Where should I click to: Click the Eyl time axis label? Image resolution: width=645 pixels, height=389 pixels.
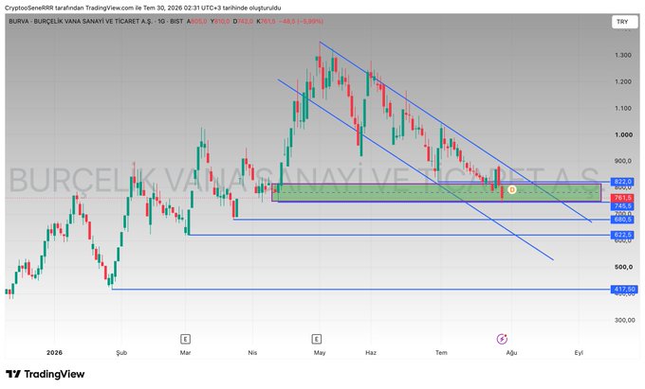pyautogui.click(x=579, y=352)
